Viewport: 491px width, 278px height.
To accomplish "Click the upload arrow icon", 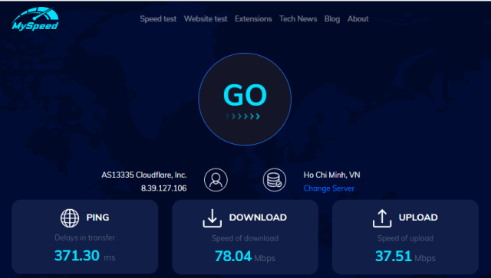I will point(382,218).
